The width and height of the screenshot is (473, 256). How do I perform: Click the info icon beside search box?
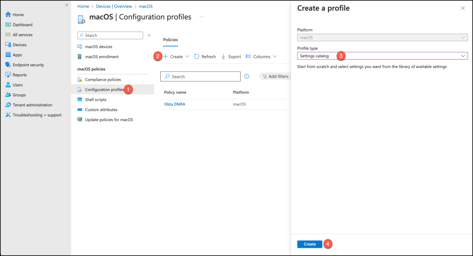[247, 76]
